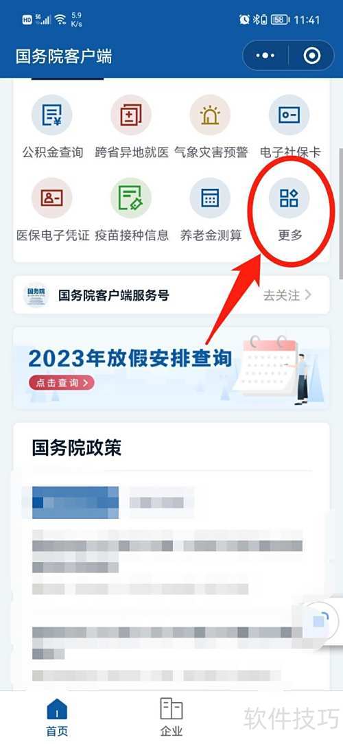Image resolution: width=343 pixels, height=744 pixels.
Task: Open the 养老金测算 calculator icon
Action: pyautogui.click(x=210, y=198)
